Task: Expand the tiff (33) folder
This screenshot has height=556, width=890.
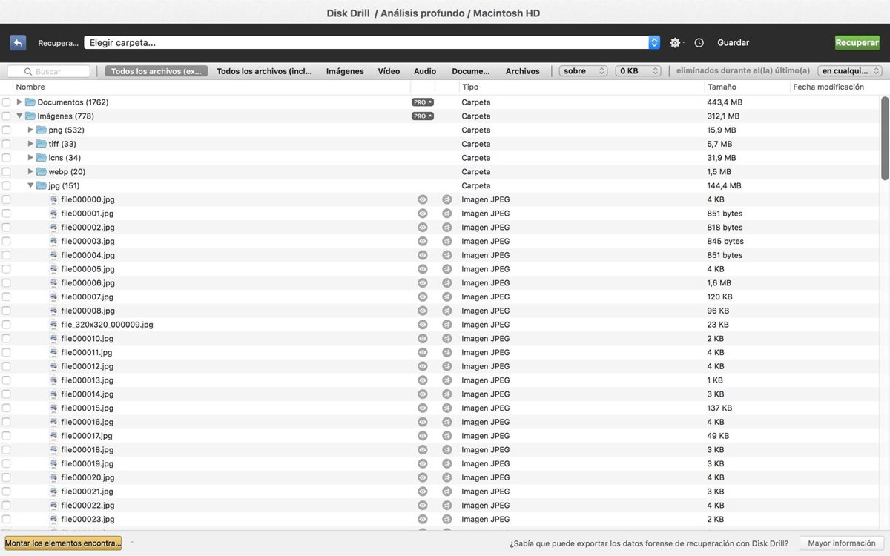Action: 30,144
